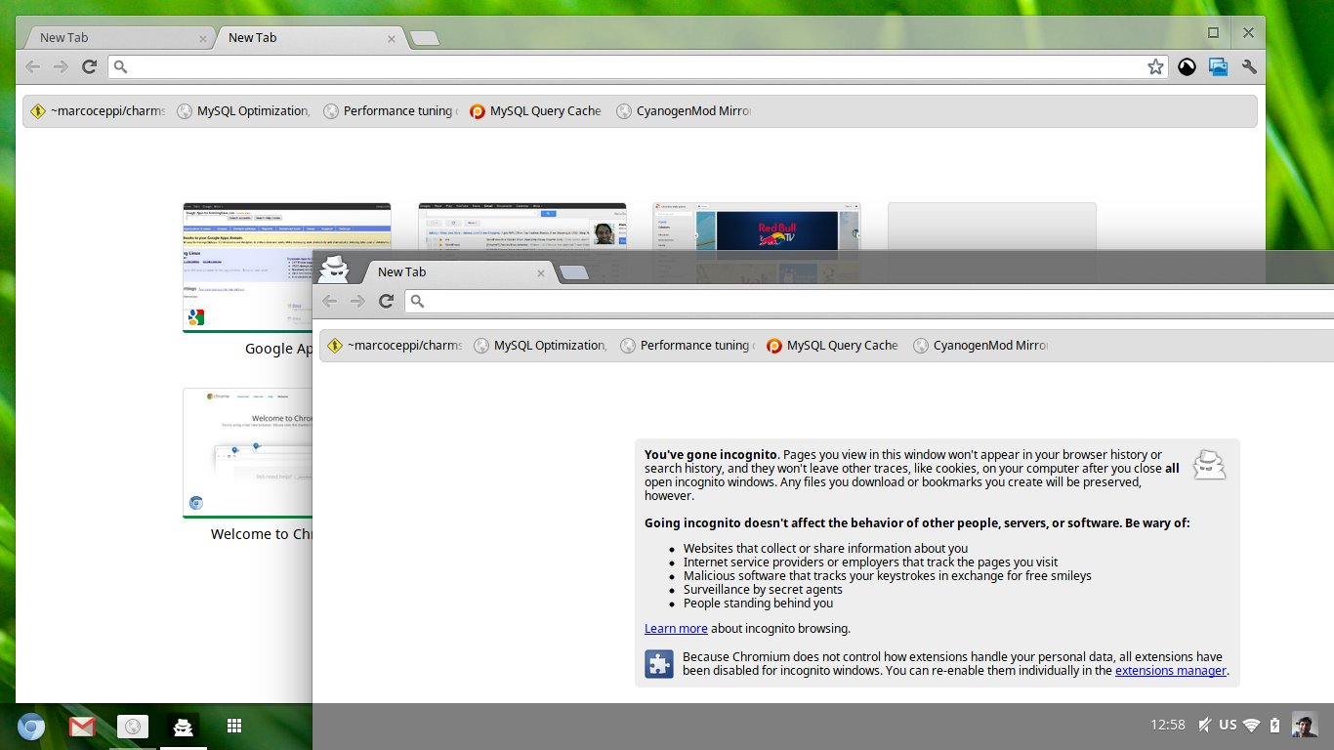
Task: Open the clock showing 12:58
Action: point(1168,725)
